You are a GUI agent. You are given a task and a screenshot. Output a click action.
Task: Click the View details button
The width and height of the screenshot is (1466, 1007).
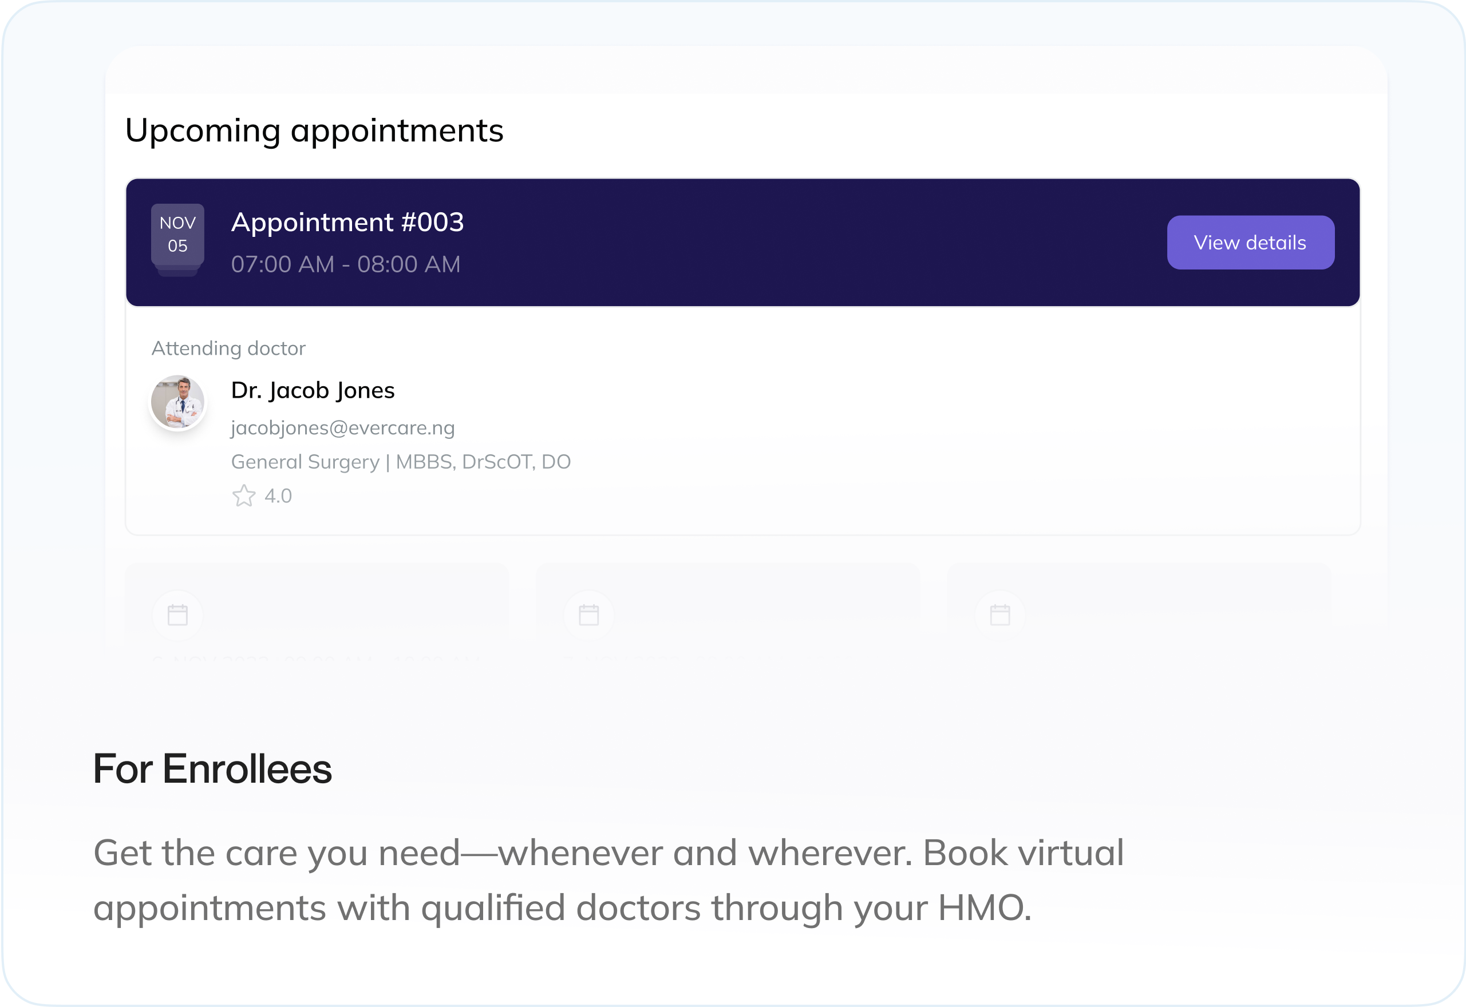[1250, 243]
